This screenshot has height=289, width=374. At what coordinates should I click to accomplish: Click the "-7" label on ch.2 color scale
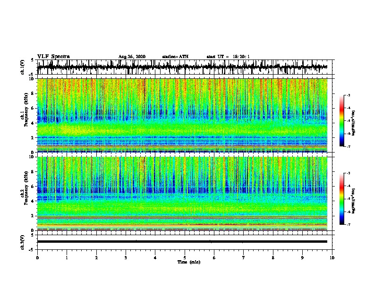tap(348, 225)
